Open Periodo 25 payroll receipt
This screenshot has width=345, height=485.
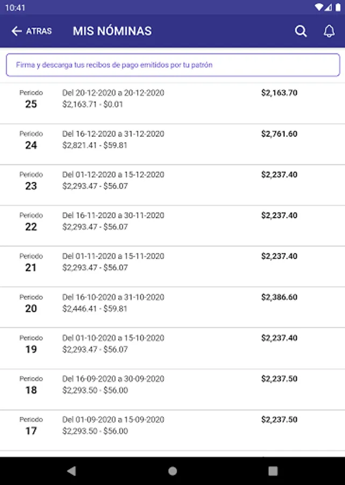pos(172,99)
